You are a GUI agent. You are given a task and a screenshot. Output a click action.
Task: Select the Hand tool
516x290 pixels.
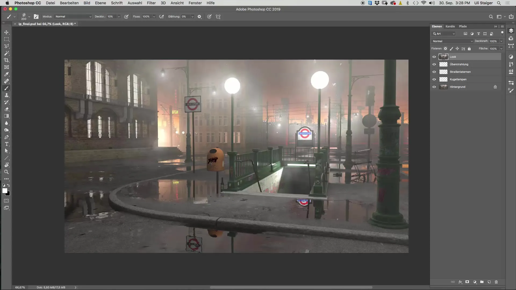(6, 165)
